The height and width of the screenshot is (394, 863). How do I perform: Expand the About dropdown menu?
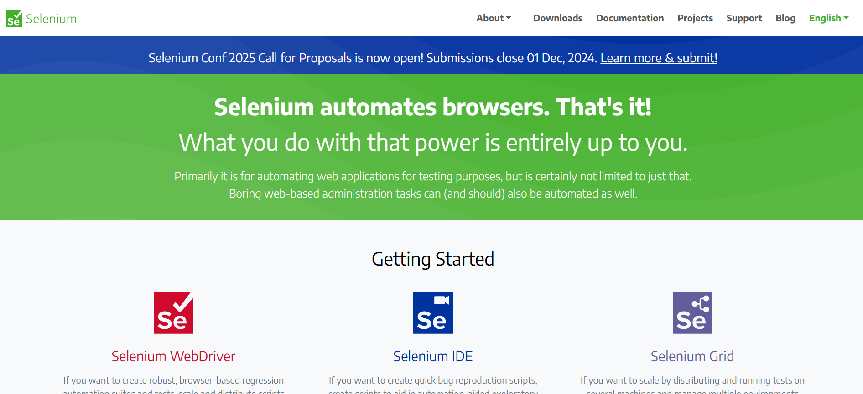pos(494,18)
